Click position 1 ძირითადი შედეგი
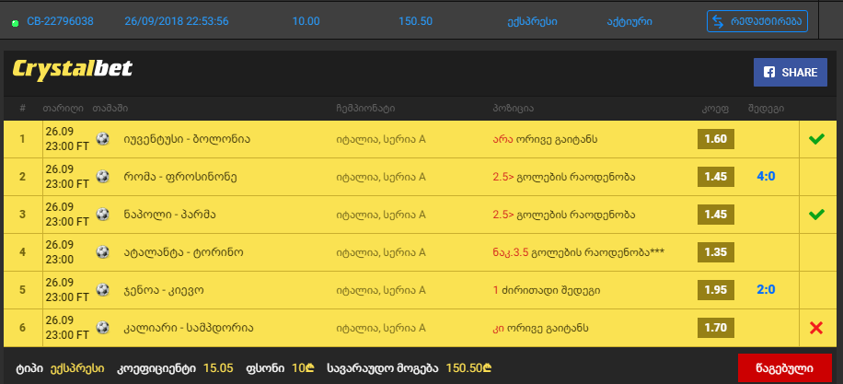 547,290
